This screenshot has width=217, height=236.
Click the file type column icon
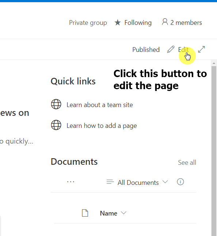(85, 213)
